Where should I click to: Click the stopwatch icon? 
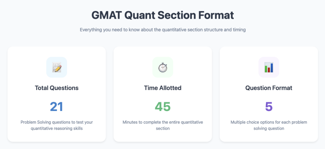[163, 67]
